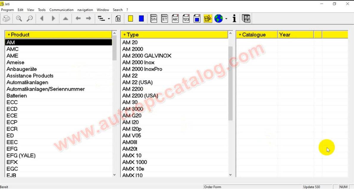Click up arrow of Type list scrollbar
The height and width of the screenshot is (189, 354).
pyautogui.click(x=230, y=33)
